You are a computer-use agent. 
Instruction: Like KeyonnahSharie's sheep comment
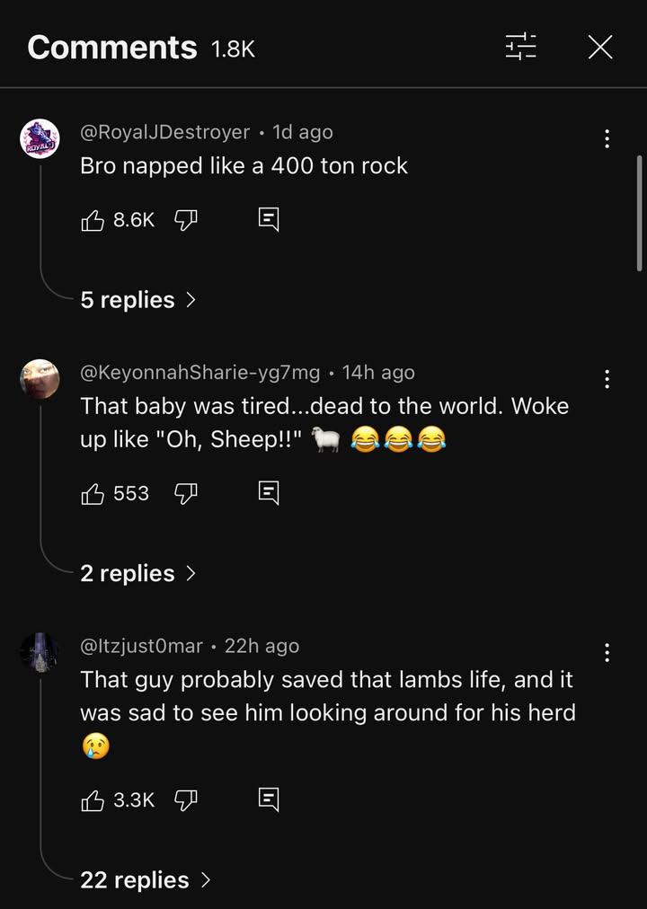coord(93,493)
